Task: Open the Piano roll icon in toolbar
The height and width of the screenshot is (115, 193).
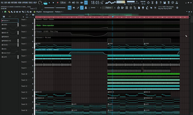Action: (123, 8)
